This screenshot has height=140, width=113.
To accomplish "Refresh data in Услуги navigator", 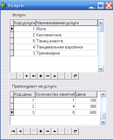I will click(75, 76).
